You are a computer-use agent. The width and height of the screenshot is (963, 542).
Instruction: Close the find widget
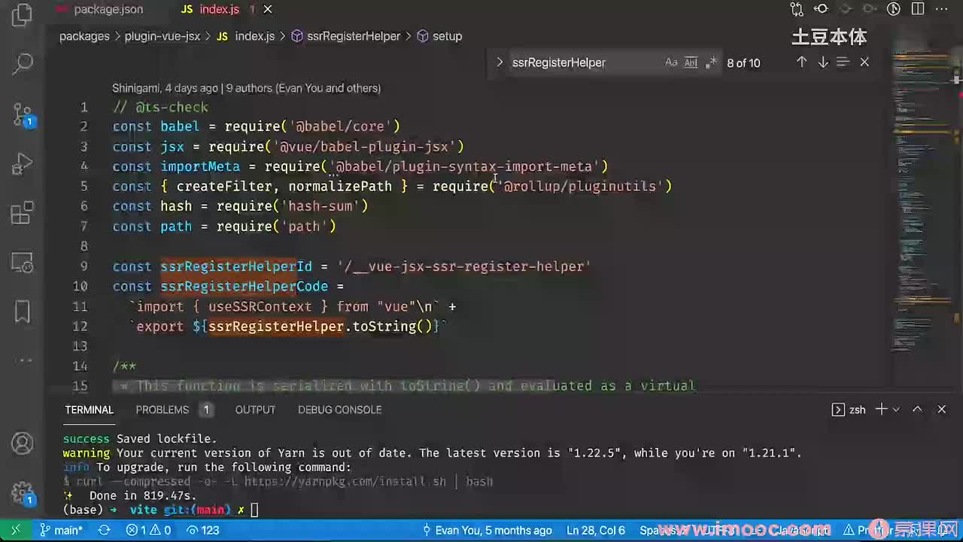coord(864,62)
